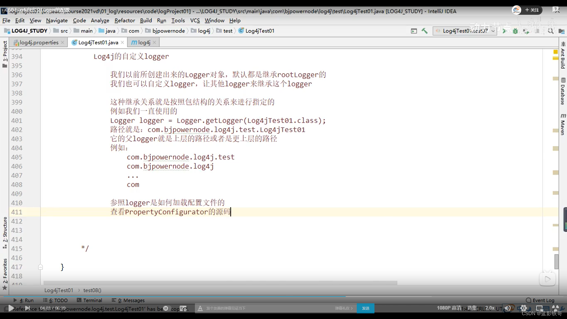Image resolution: width=567 pixels, height=319 pixels.
Task: Open the run configuration dropdown Log4jTest01.test07
Action: click(x=465, y=31)
